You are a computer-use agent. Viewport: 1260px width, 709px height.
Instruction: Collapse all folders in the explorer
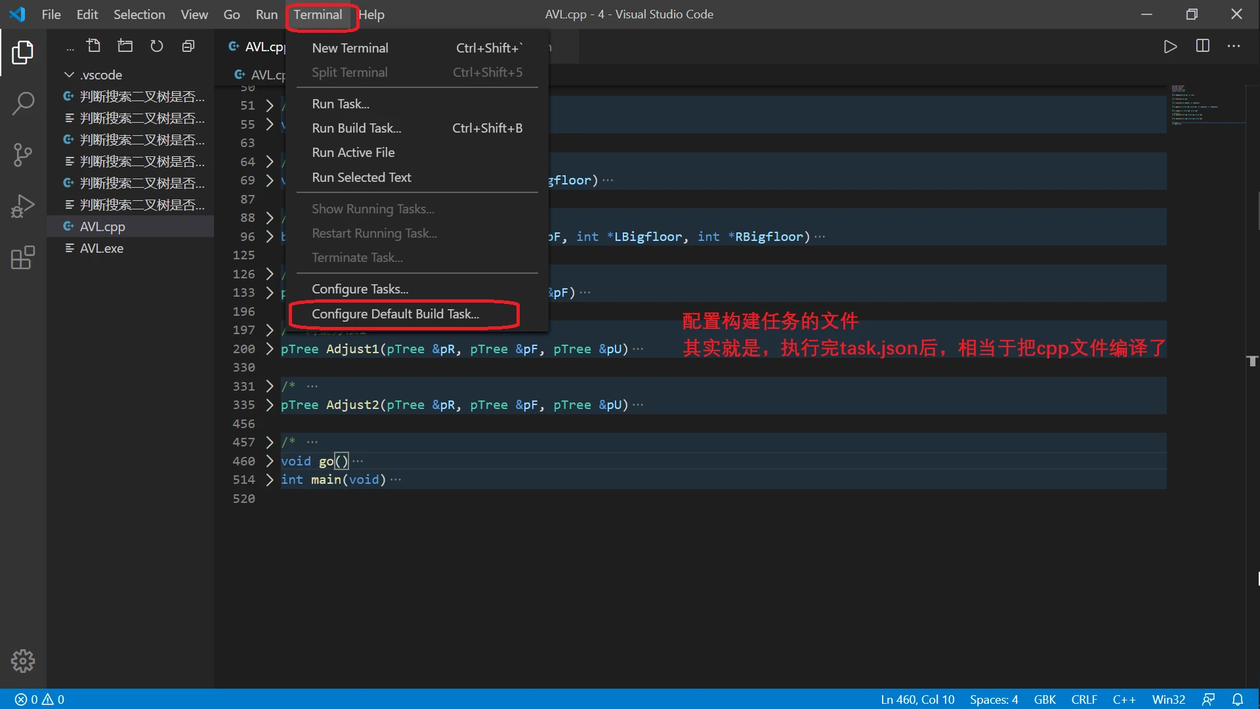pyautogui.click(x=188, y=46)
